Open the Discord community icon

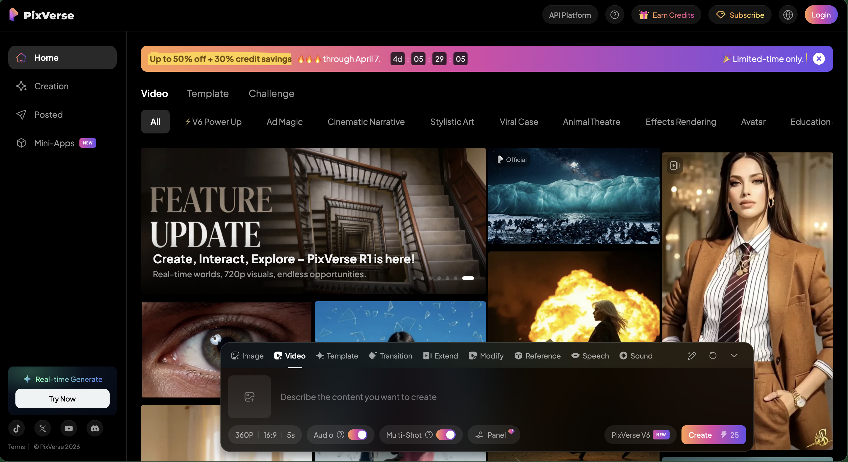95,428
